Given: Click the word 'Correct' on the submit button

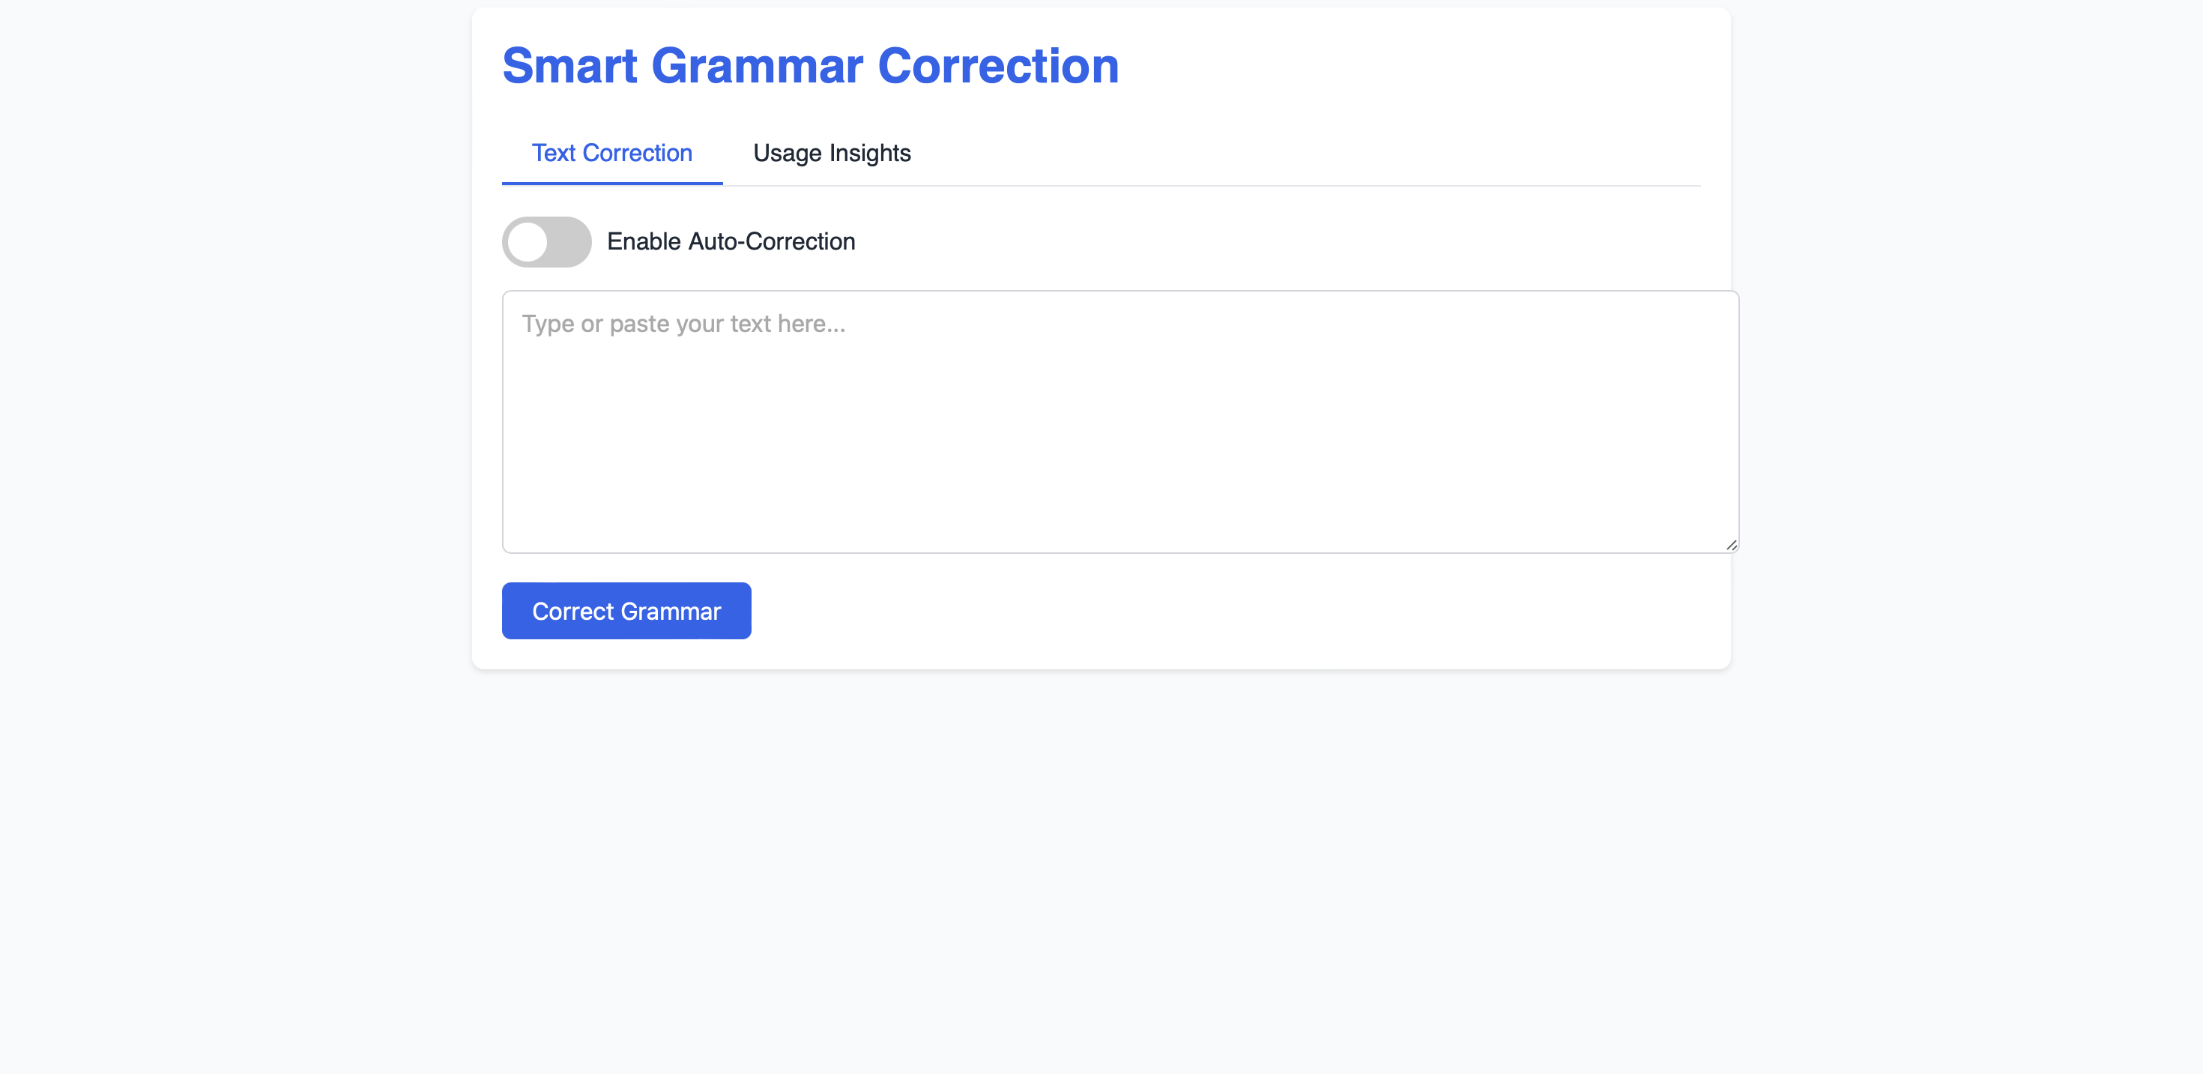Looking at the screenshot, I should (572, 612).
